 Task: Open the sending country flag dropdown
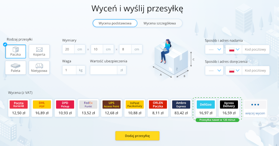pyautogui.click(x=234, y=49)
